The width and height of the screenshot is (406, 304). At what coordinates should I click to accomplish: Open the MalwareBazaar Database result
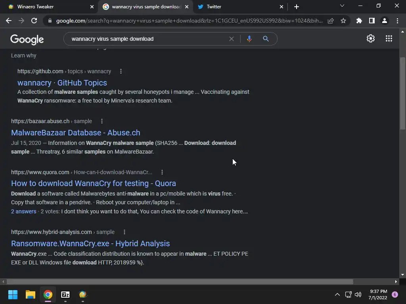(76, 133)
